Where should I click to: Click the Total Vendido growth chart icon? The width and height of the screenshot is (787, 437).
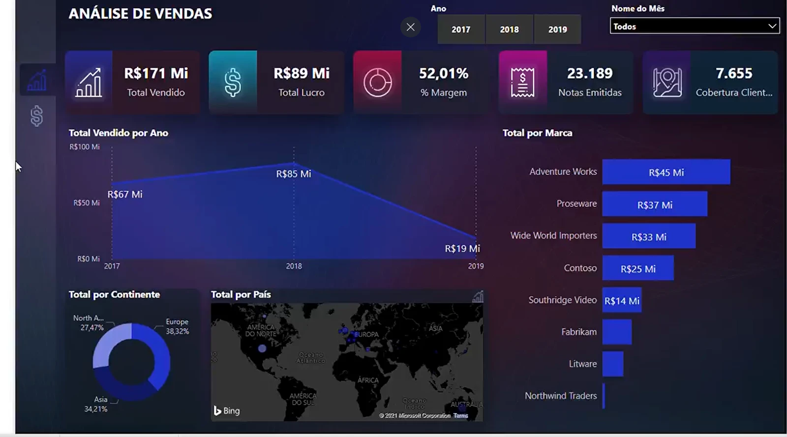(89, 82)
